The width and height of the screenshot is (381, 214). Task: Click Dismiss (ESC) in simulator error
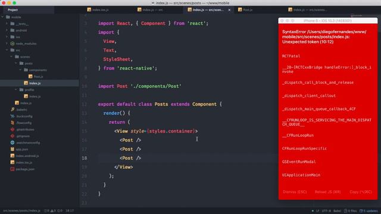(295, 192)
